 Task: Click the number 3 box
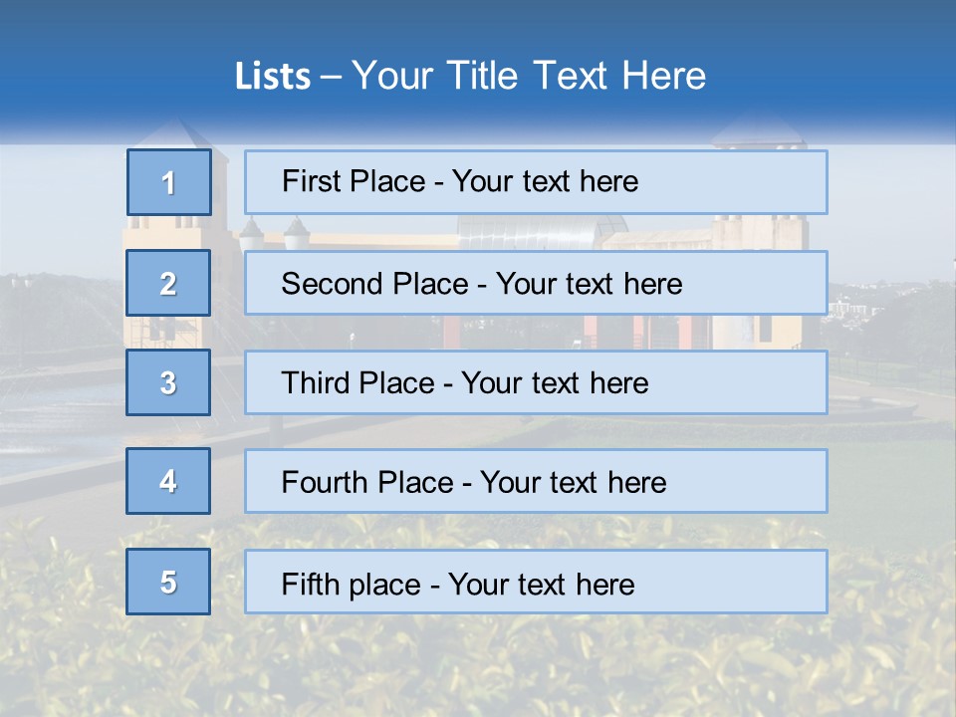point(168,382)
